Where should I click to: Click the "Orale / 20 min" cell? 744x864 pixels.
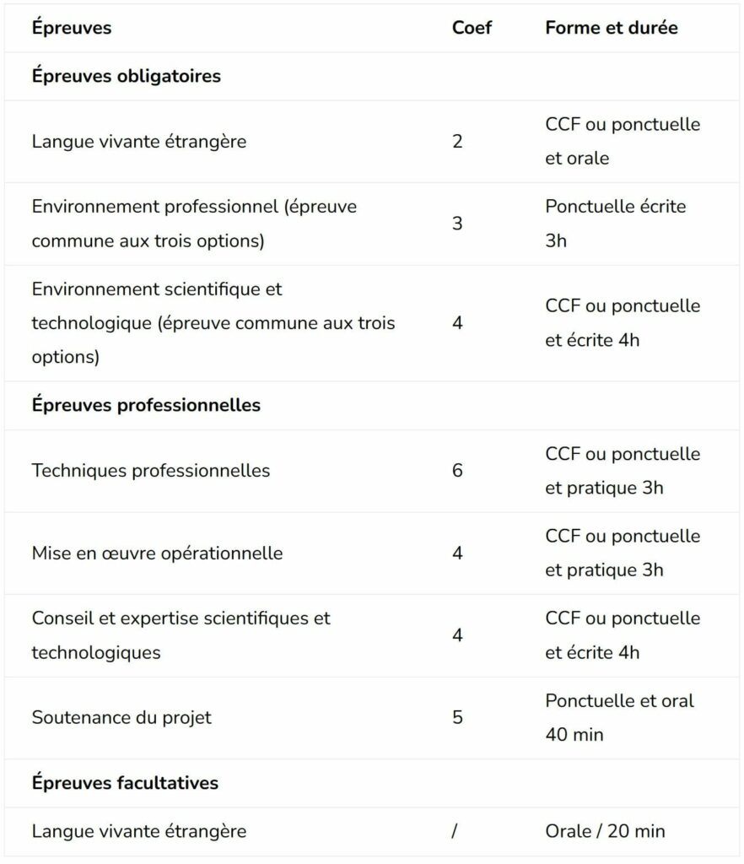click(605, 832)
